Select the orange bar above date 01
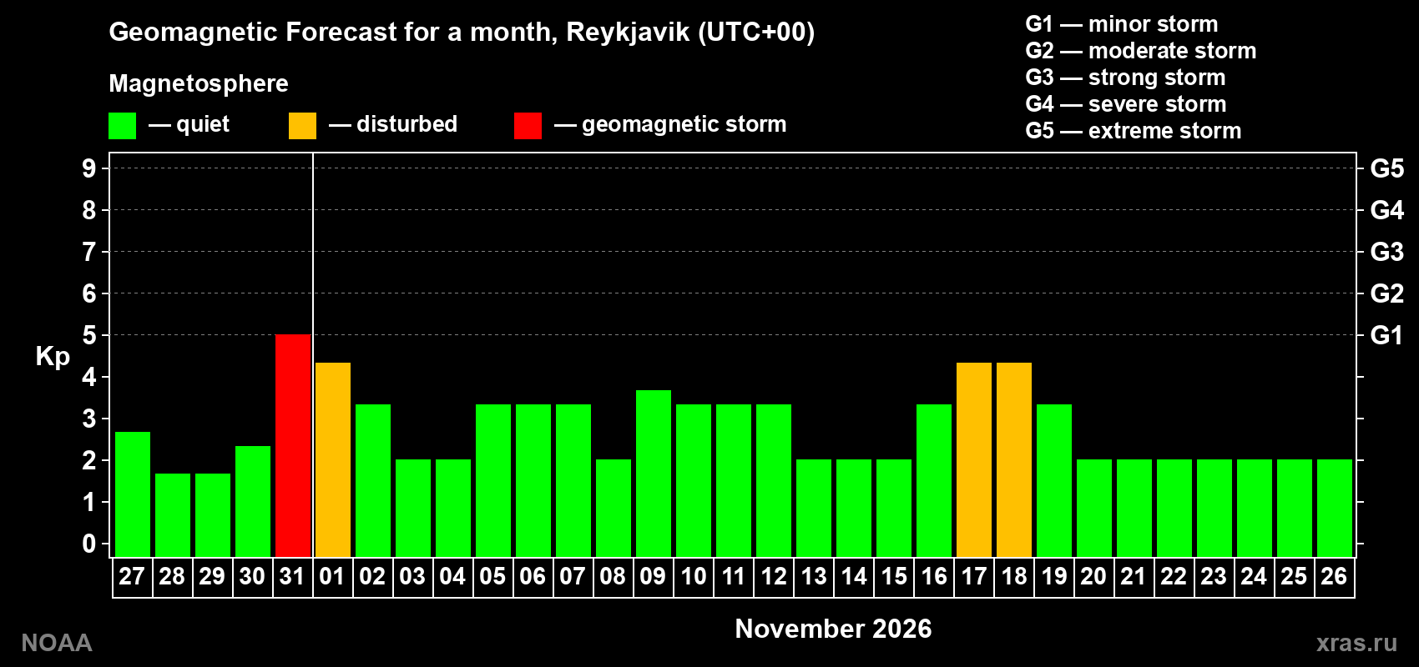 click(333, 459)
